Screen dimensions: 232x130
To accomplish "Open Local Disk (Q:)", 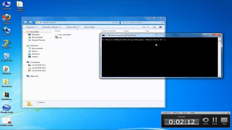I will (38, 71).
